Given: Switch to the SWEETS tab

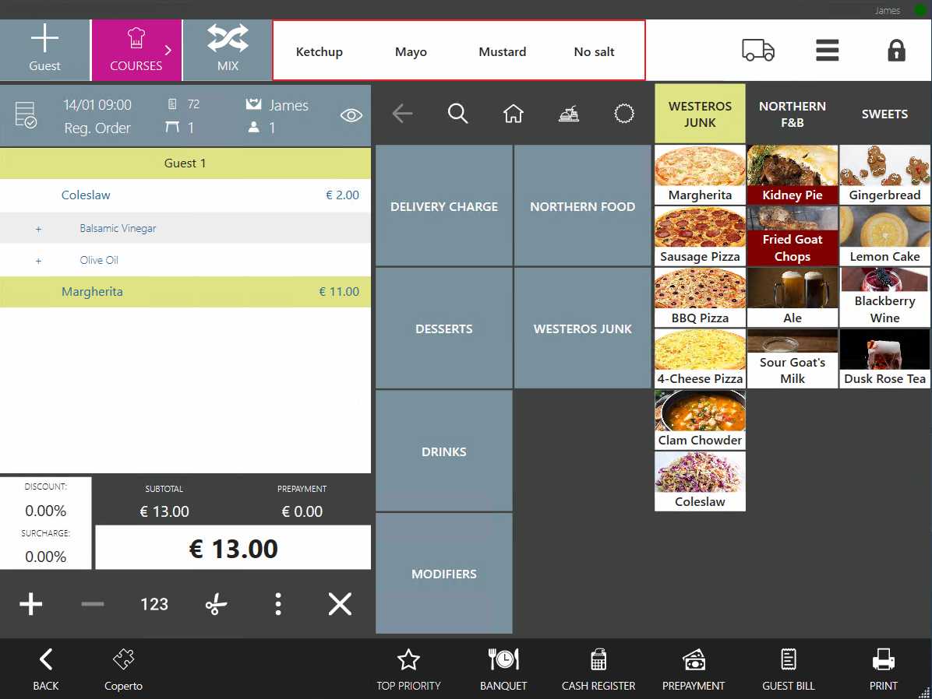Looking at the screenshot, I should click(884, 114).
